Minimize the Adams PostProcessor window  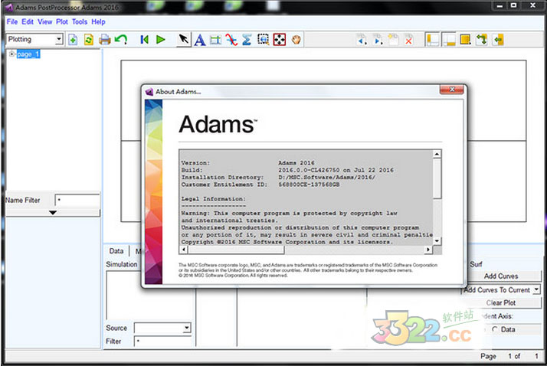[500, 5]
